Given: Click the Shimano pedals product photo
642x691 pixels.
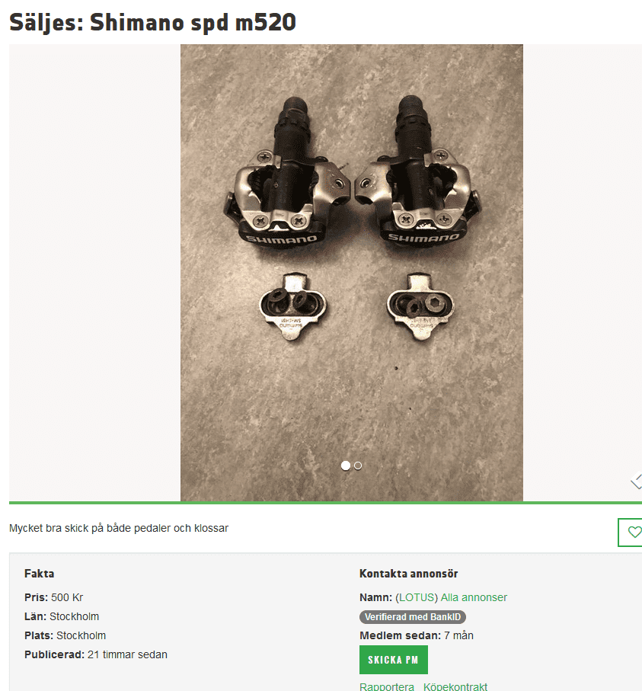Looking at the screenshot, I should pyautogui.click(x=352, y=272).
